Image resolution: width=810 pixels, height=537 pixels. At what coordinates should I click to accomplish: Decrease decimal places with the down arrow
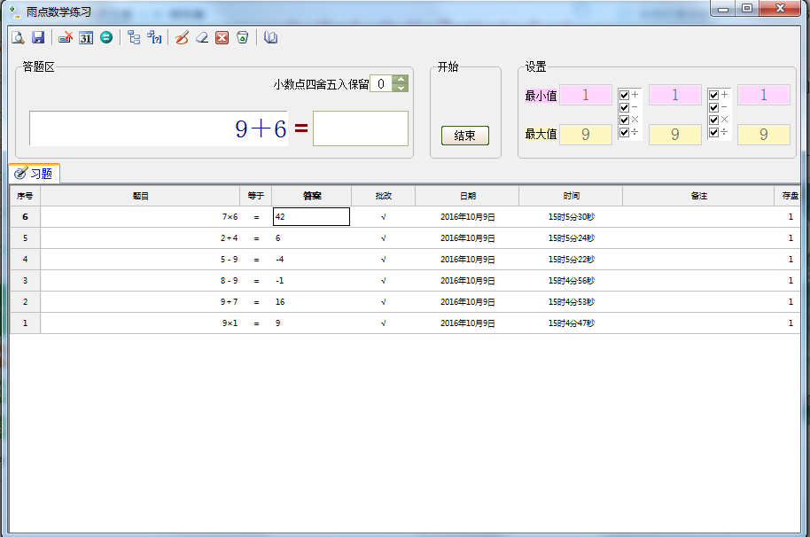tap(401, 88)
